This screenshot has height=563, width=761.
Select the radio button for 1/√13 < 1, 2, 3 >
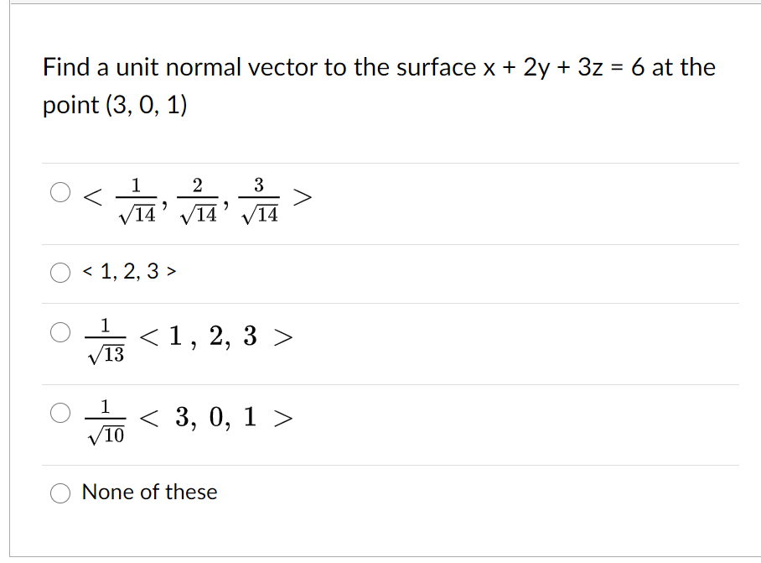tap(60, 332)
